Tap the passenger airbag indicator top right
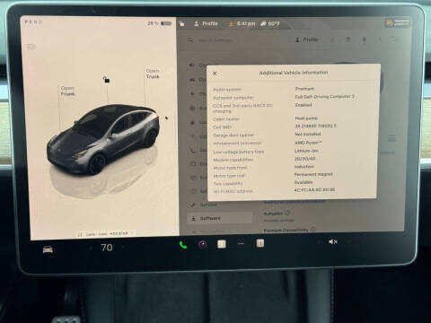 [398, 22]
